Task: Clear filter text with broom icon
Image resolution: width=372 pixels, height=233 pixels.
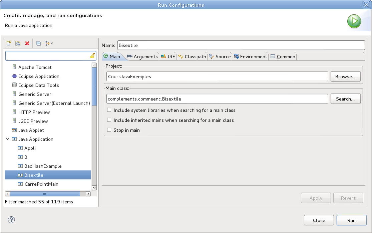Action: point(92,56)
